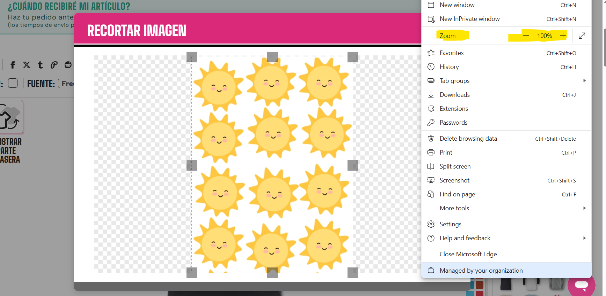Open the chat support bubble
This screenshot has width=606, height=296.
pos(581,285)
